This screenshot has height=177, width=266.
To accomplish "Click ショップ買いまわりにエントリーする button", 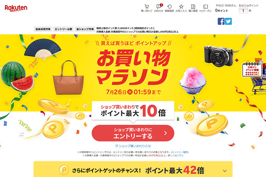I will tap(133, 133).
